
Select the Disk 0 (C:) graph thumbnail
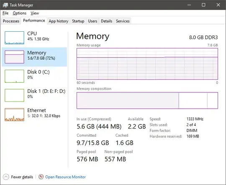tap(14, 76)
